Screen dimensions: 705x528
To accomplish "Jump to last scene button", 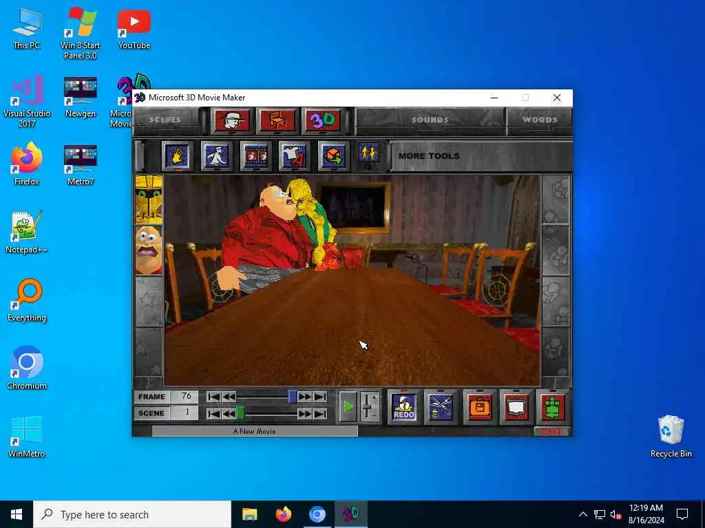I will pyautogui.click(x=320, y=413).
